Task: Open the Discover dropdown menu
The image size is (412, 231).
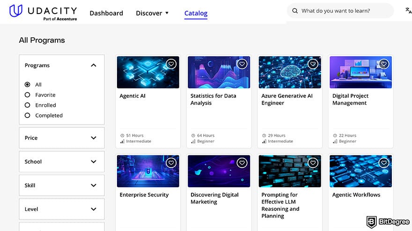Action: pos(152,13)
